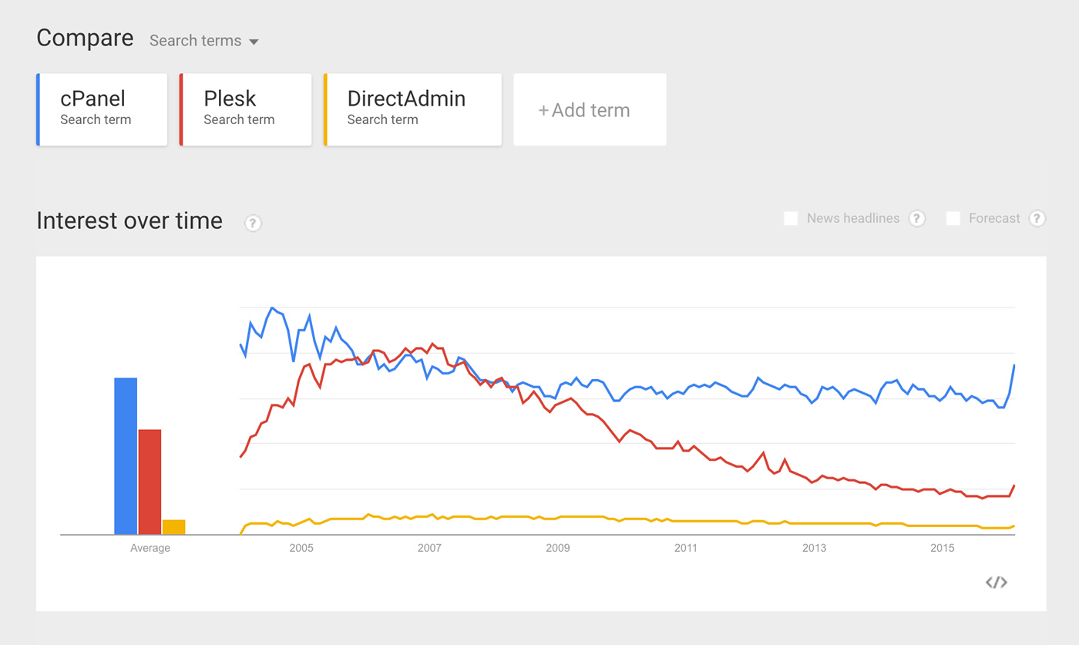Select the Plesk search term card
The height and width of the screenshot is (645, 1079).
point(245,109)
